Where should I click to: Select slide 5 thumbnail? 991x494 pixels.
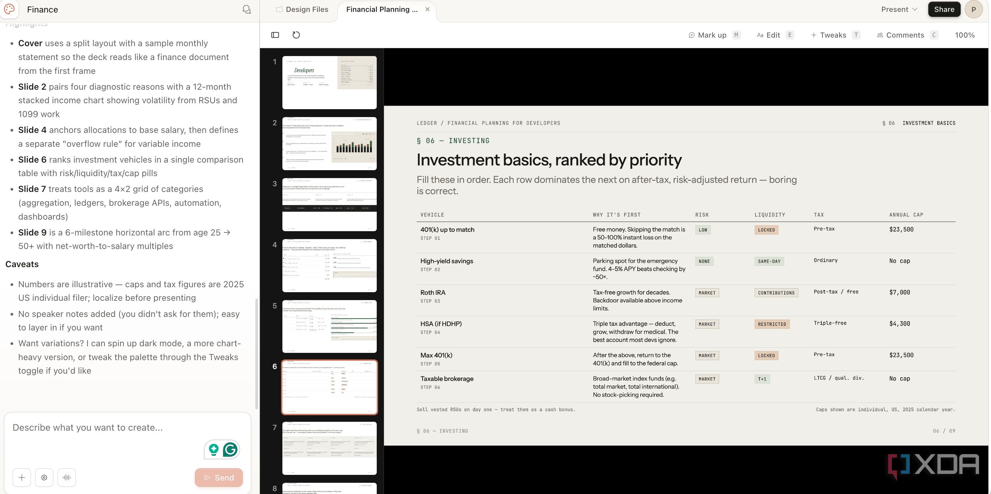click(x=329, y=326)
